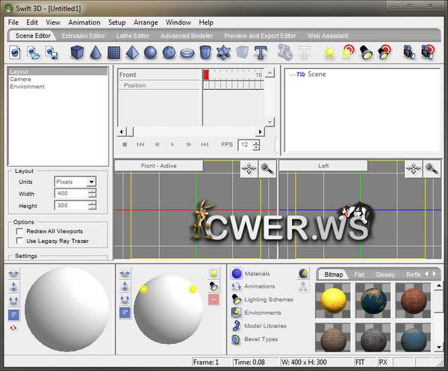Open the Model Libraries gallery

pyautogui.click(x=265, y=326)
